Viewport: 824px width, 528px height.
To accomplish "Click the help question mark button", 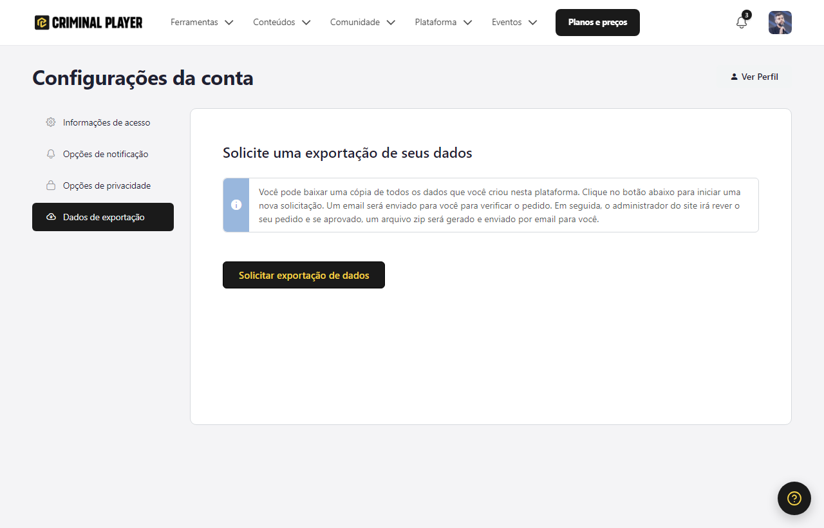I will 794,498.
